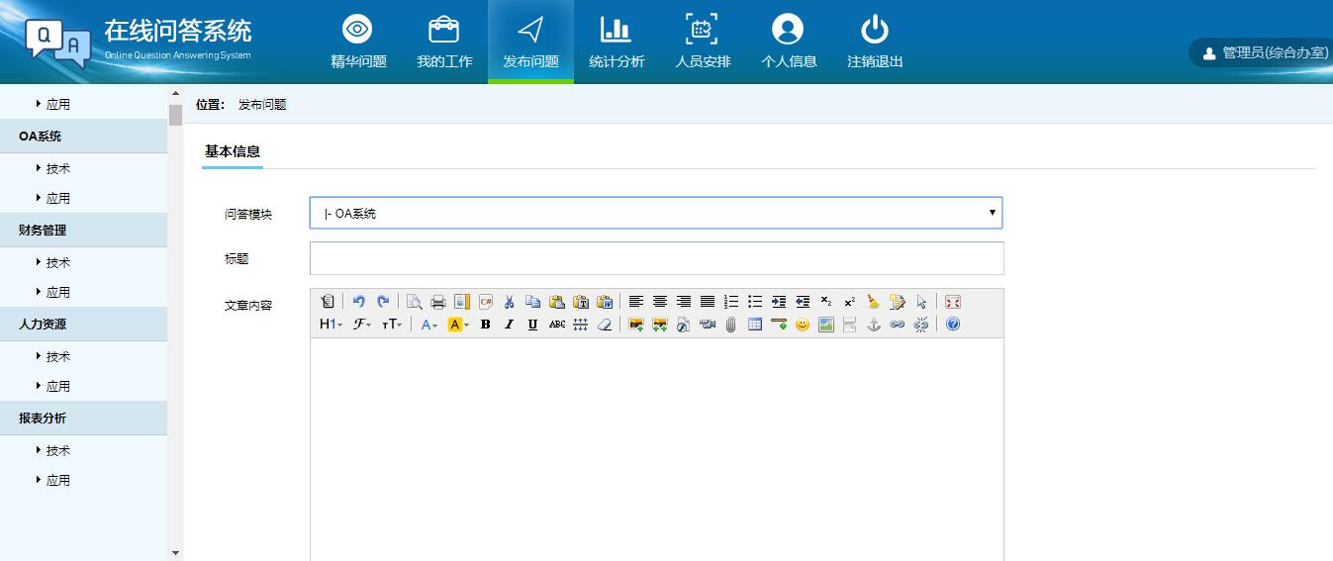Open the 问答模块 dropdown
This screenshot has height=561, width=1333.
click(x=655, y=213)
